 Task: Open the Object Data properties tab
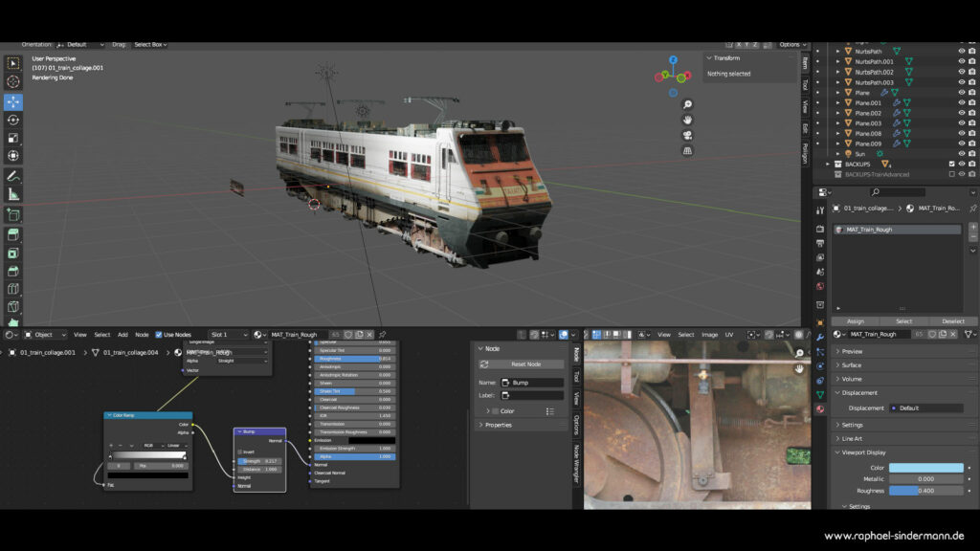pos(820,394)
